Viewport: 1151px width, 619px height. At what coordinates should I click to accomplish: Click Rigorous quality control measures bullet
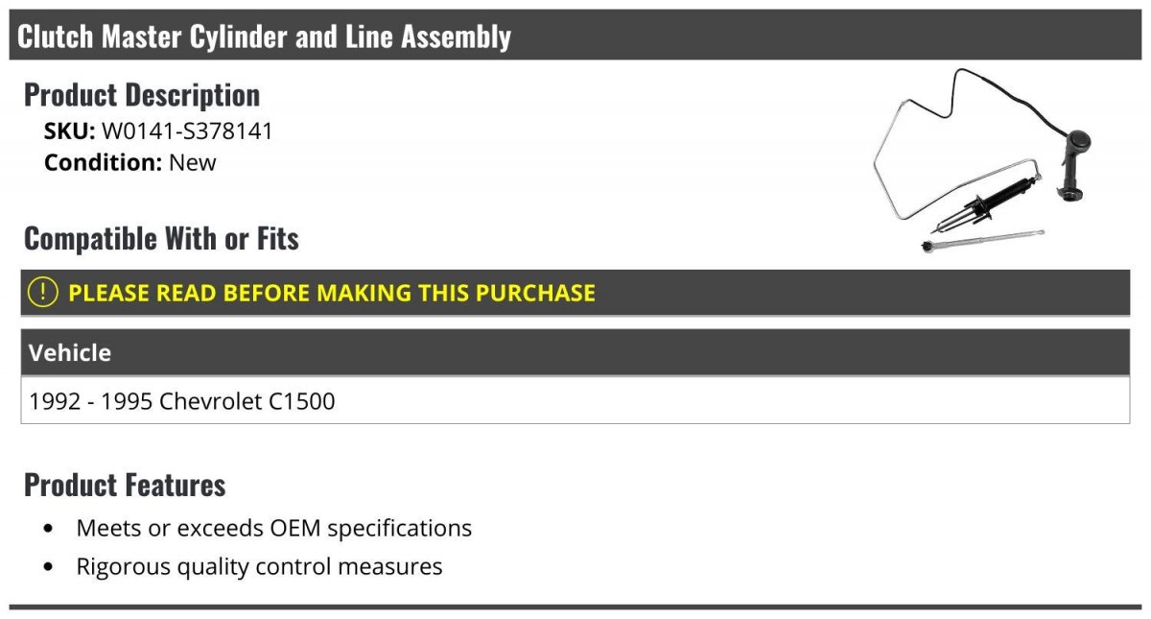[x=259, y=566]
